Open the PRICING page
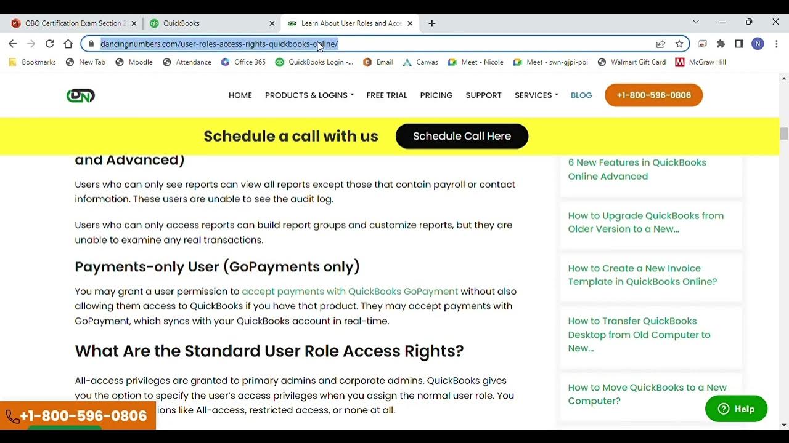The height and width of the screenshot is (443, 789). tap(436, 95)
